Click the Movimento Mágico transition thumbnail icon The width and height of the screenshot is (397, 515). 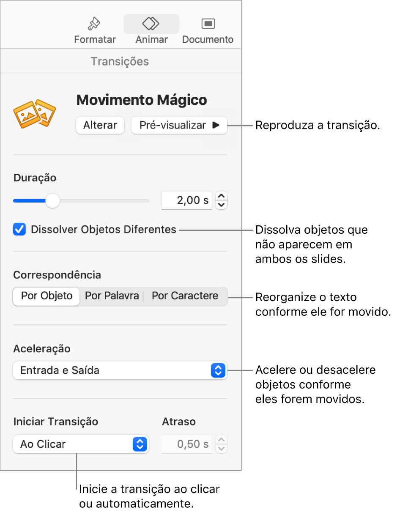(35, 114)
